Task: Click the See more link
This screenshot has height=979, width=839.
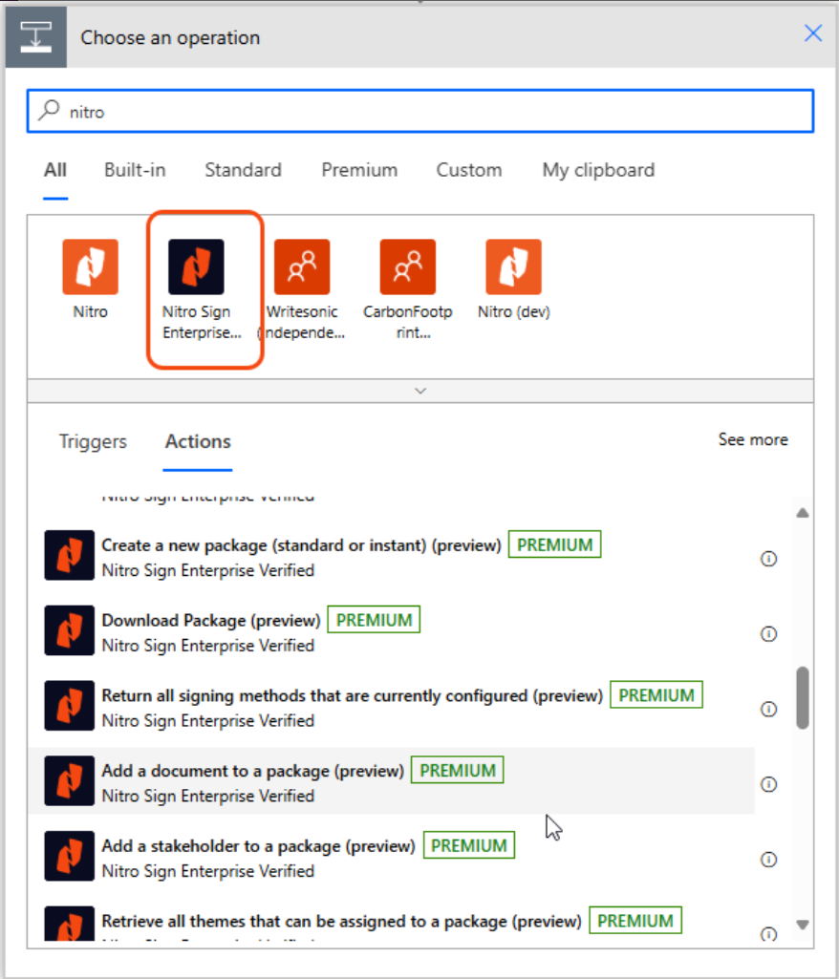Action: click(x=753, y=439)
